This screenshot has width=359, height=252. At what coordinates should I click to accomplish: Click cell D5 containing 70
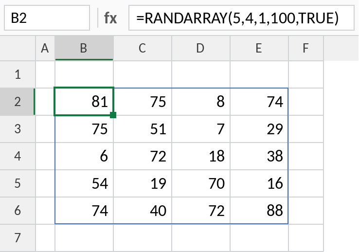[x=201, y=183]
